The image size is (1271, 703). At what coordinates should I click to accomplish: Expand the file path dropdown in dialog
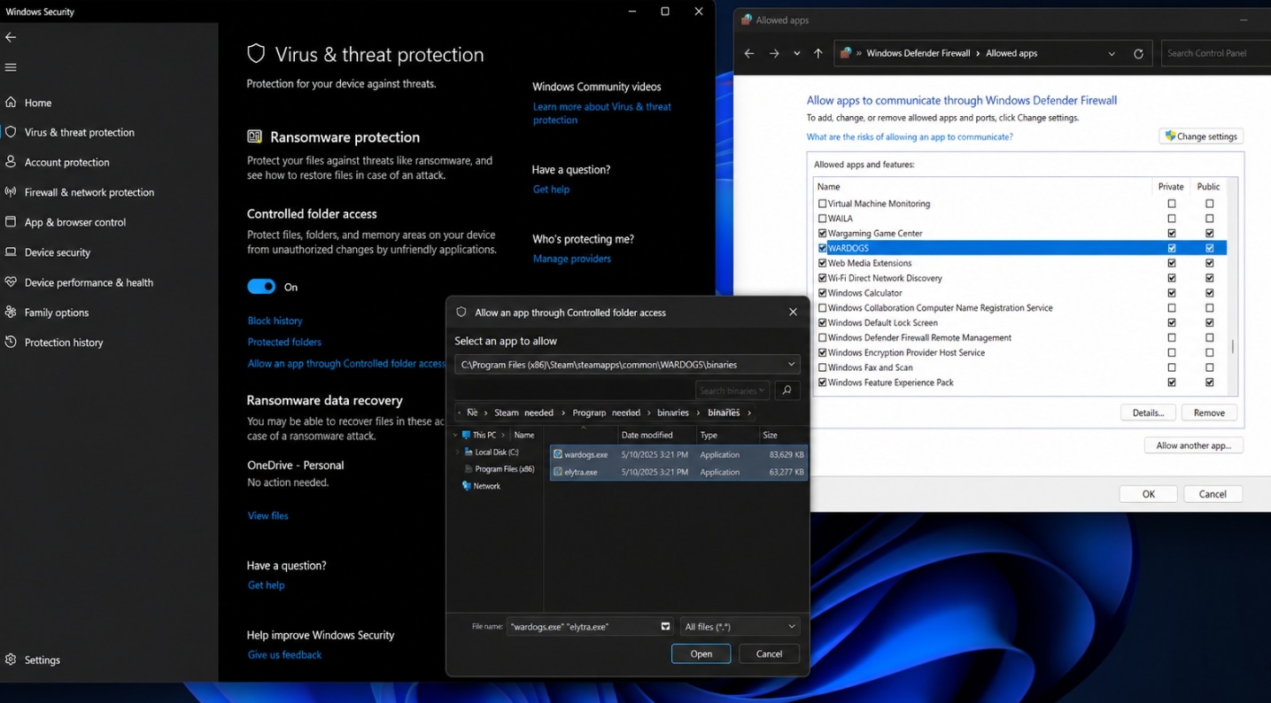pos(791,365)
